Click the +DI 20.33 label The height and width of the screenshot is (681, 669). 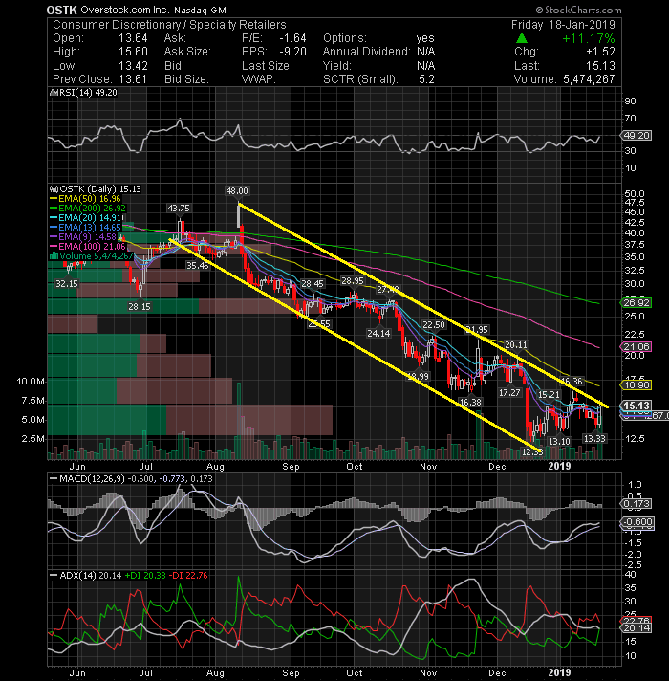[x=145, y=576]
